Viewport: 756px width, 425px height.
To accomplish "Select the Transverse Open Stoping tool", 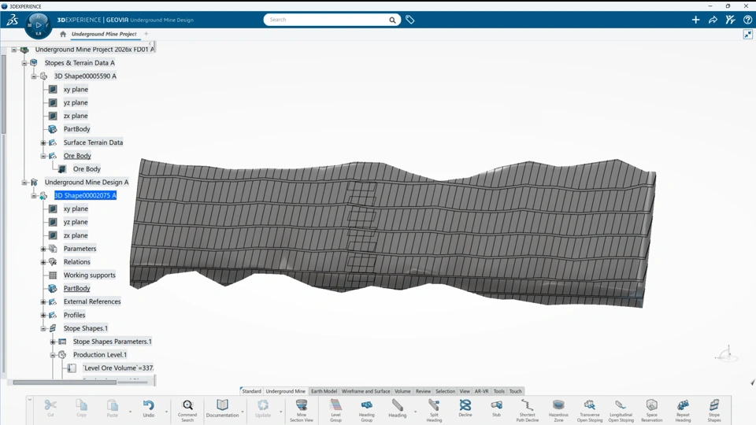I will pyautogui.click(x=590, y=411).
